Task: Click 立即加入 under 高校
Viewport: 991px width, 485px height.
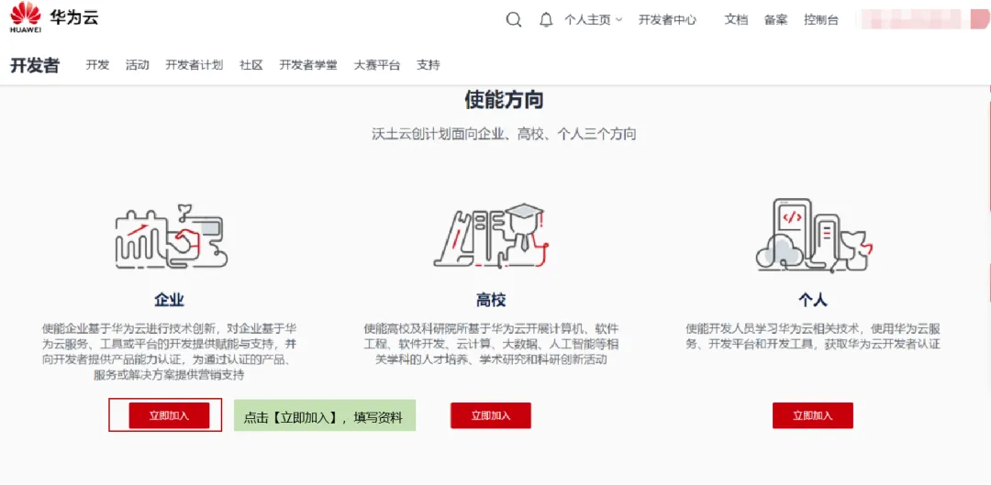Action: (x=490, y=415)
